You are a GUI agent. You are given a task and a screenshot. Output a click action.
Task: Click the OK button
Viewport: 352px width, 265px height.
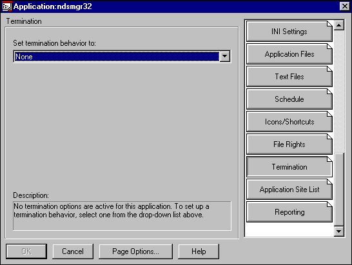(x=26, y=251)
